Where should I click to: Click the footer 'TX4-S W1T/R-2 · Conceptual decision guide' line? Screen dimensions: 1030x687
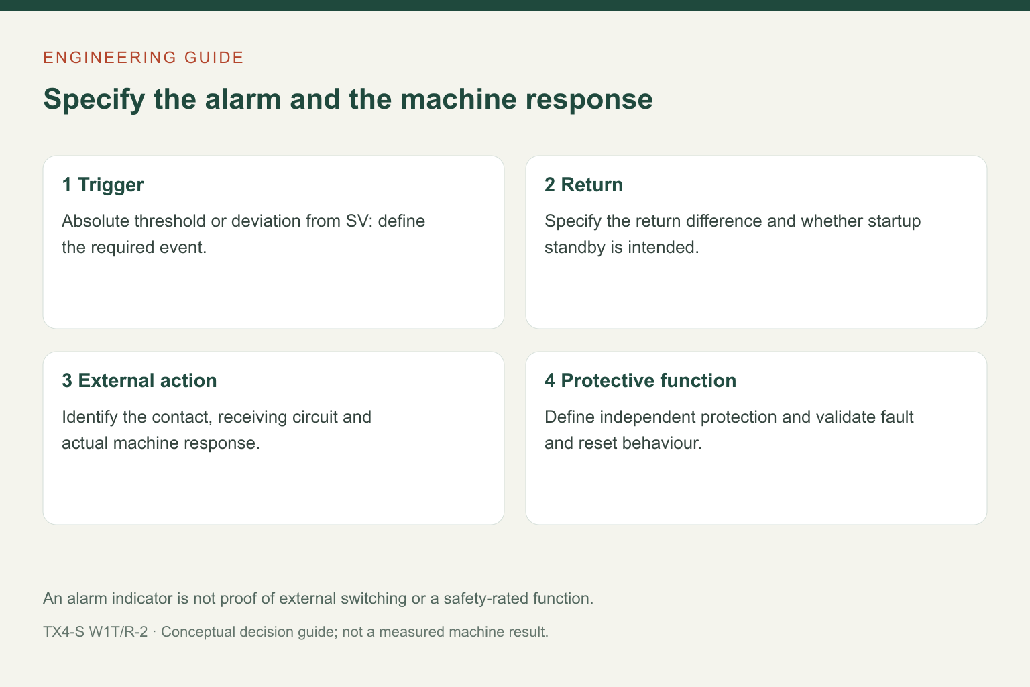[296, 632]
